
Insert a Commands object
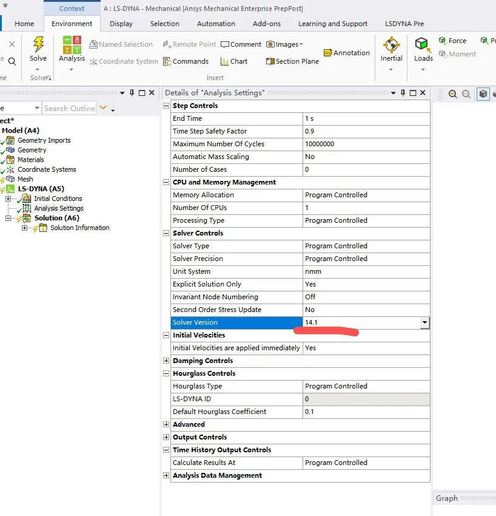pos(186,61)
